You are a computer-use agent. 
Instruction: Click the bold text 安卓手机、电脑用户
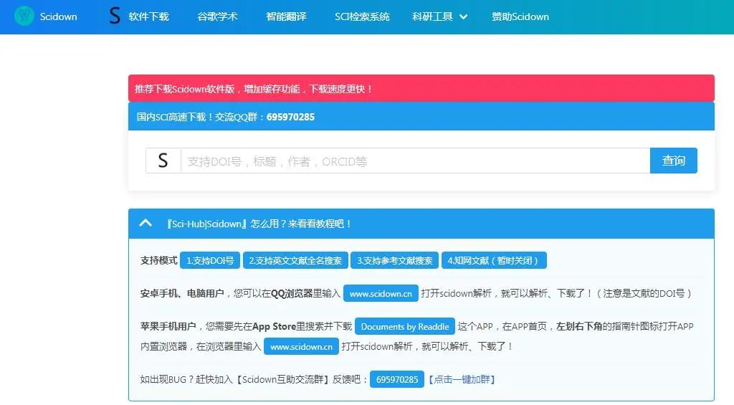(x=182, y=294)
